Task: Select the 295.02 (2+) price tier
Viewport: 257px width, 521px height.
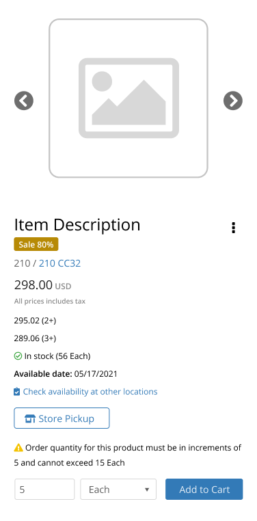Action: click(x=35, y=321)
